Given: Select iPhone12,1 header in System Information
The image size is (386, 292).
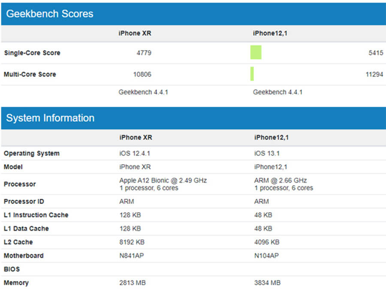Looking at the screenshot, I should [x=271, y=137].
